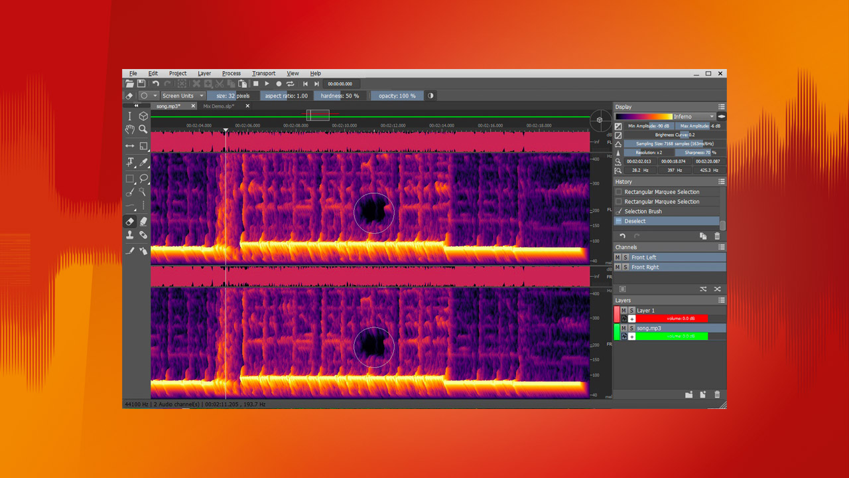Grab the Frequency Picker eyedropper tool
Viewport: 849px width, 478px height.
click(x=143, y=162)
